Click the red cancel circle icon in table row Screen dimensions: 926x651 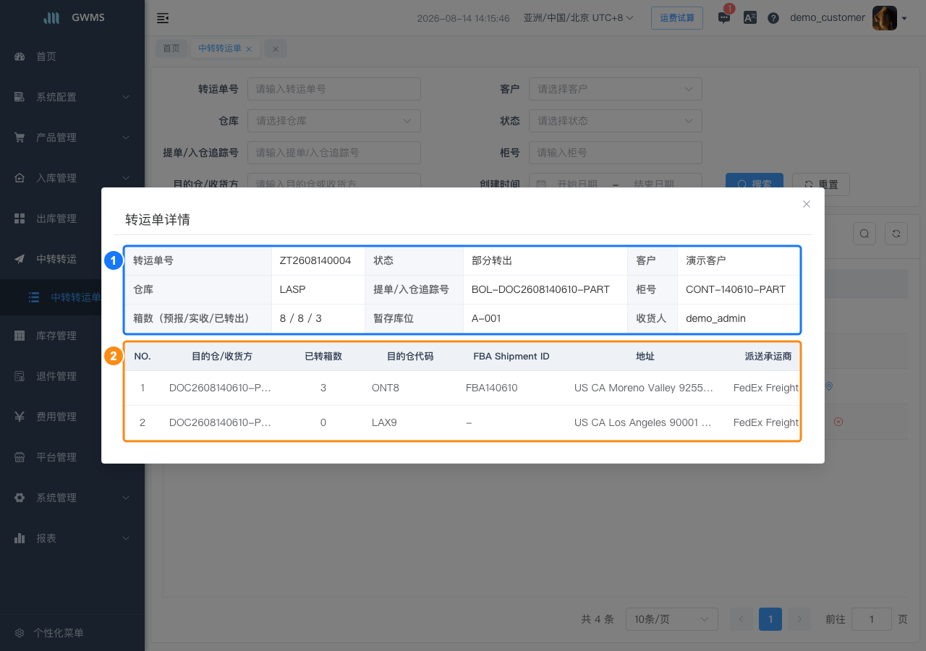tap(838, 421)
